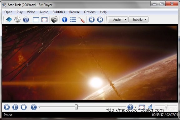Open the Audio menu in the menu bar
180x120 pixels.
[x=44, y=12]
